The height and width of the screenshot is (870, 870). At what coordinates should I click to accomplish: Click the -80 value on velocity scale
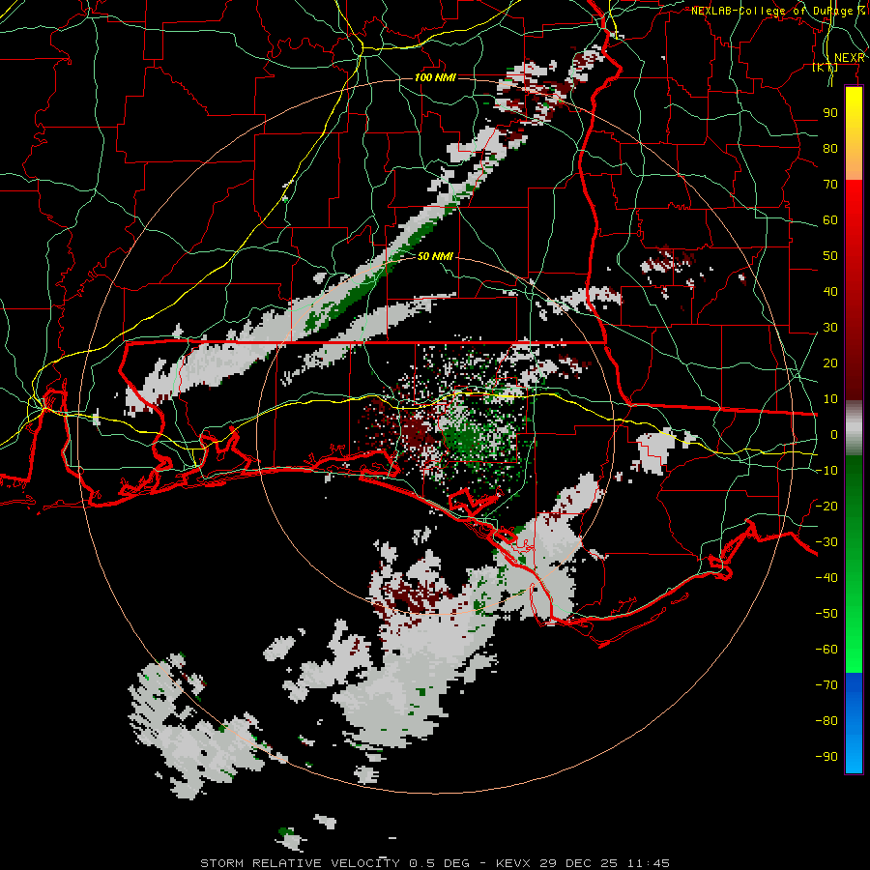pyautogui.click(x=826, y=721)
